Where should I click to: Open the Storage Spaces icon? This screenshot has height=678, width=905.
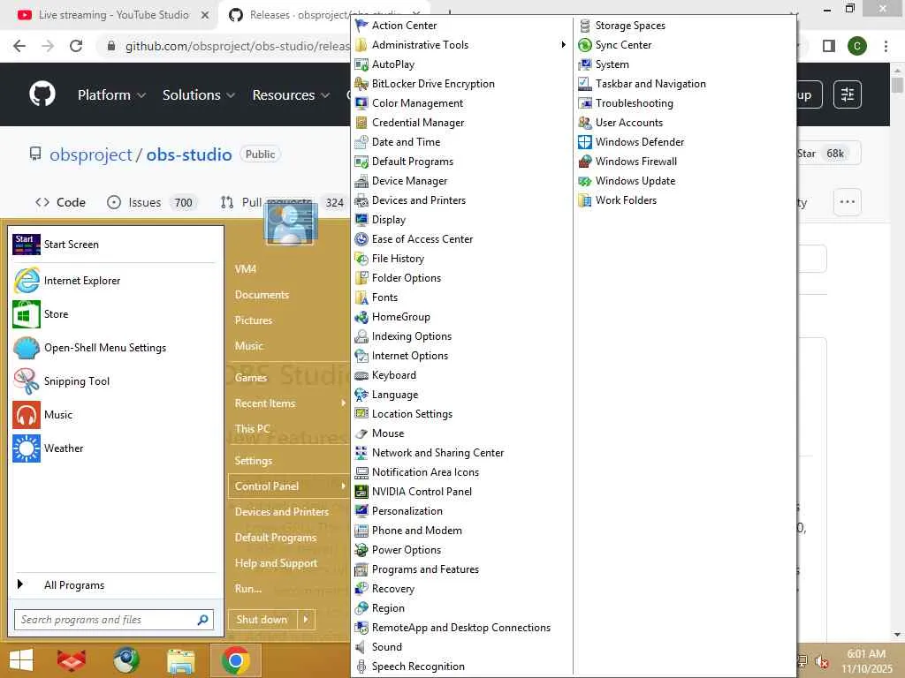pos(585,26)
